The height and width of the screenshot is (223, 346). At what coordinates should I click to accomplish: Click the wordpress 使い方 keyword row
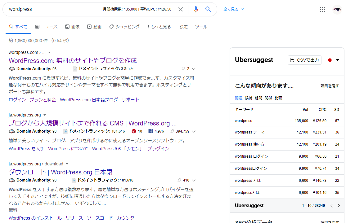click(x=287, y=144)
